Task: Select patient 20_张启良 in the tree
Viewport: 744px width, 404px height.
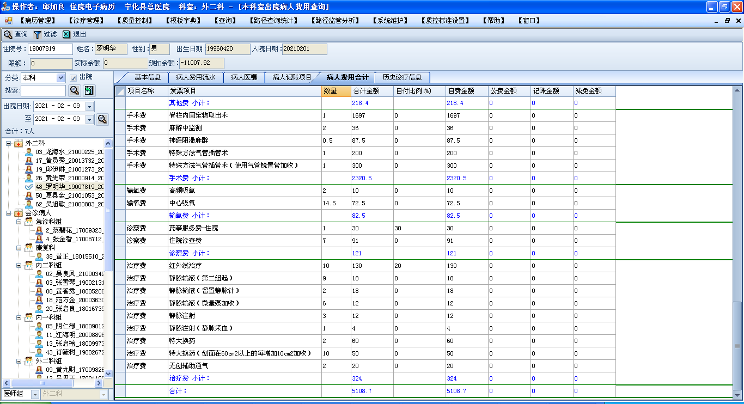Action: pos(75,309)
